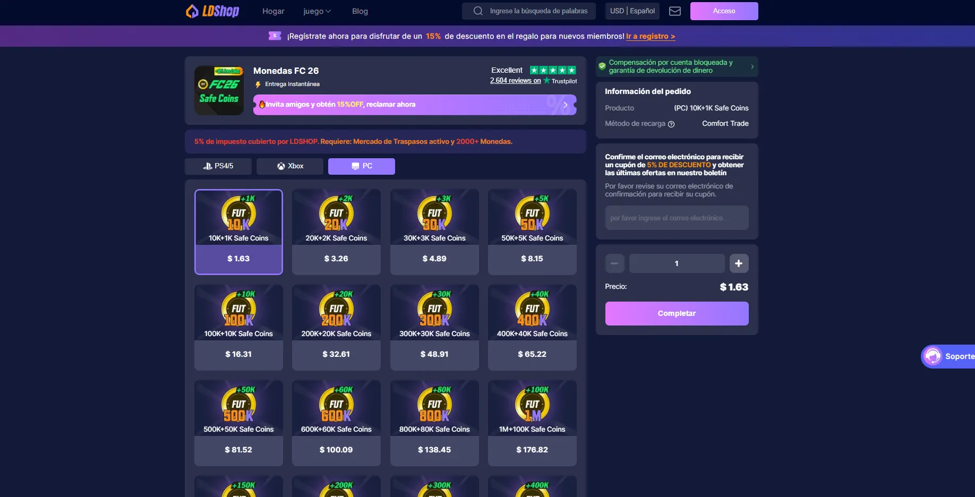The width and height of the screenshot is (975, 497).
Task: Expand the invite friends banner arrow
Action: coord(566,105)
